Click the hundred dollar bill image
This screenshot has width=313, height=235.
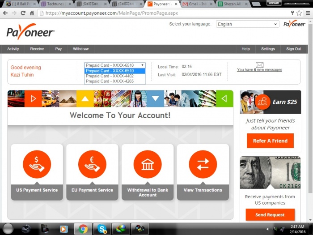click(270, 173)
